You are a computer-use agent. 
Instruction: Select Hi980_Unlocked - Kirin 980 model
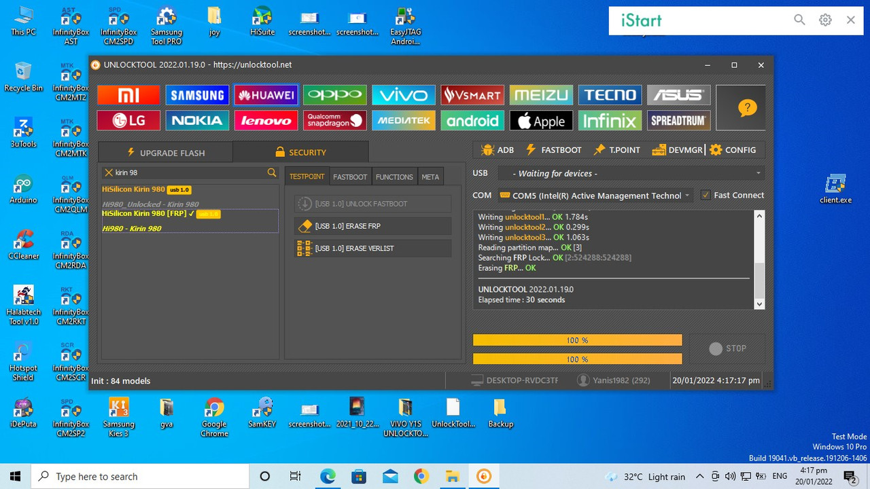click(150, 204)
